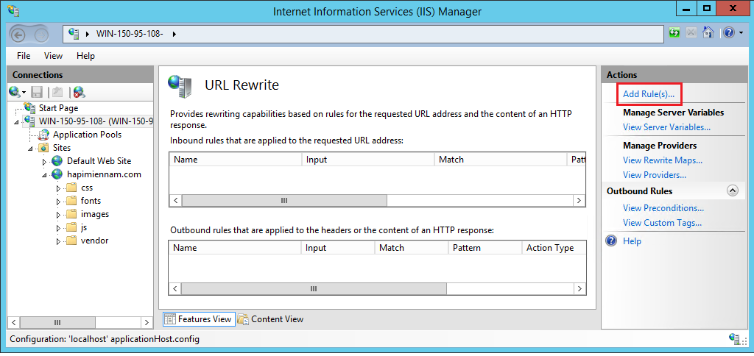Sort outbound rules by Action Type column
Image resolution: width=754 pixels, height=356 pixels.
554,248
